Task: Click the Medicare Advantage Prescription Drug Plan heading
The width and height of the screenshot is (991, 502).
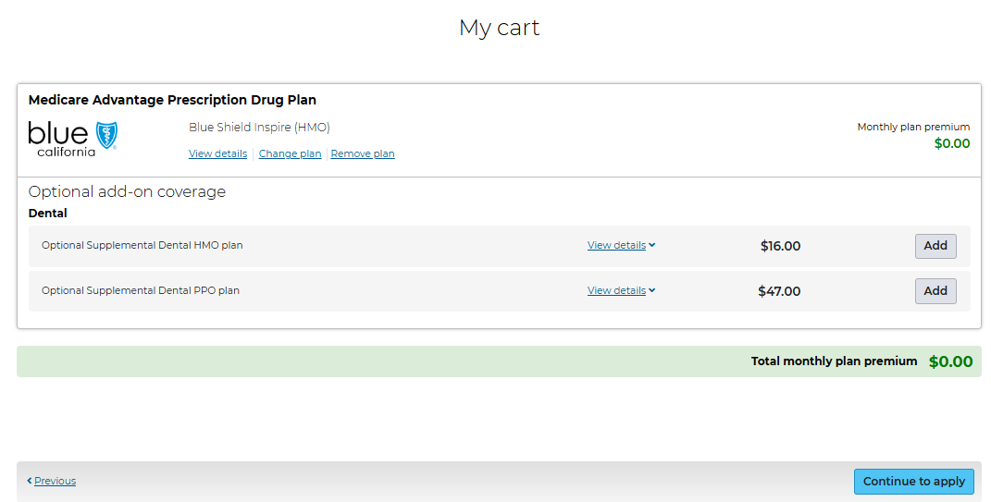Action: pyautogui.click(x=172, y=100)
